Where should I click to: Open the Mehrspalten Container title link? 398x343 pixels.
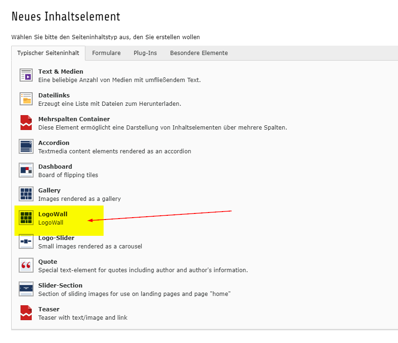tap(74, 119)
